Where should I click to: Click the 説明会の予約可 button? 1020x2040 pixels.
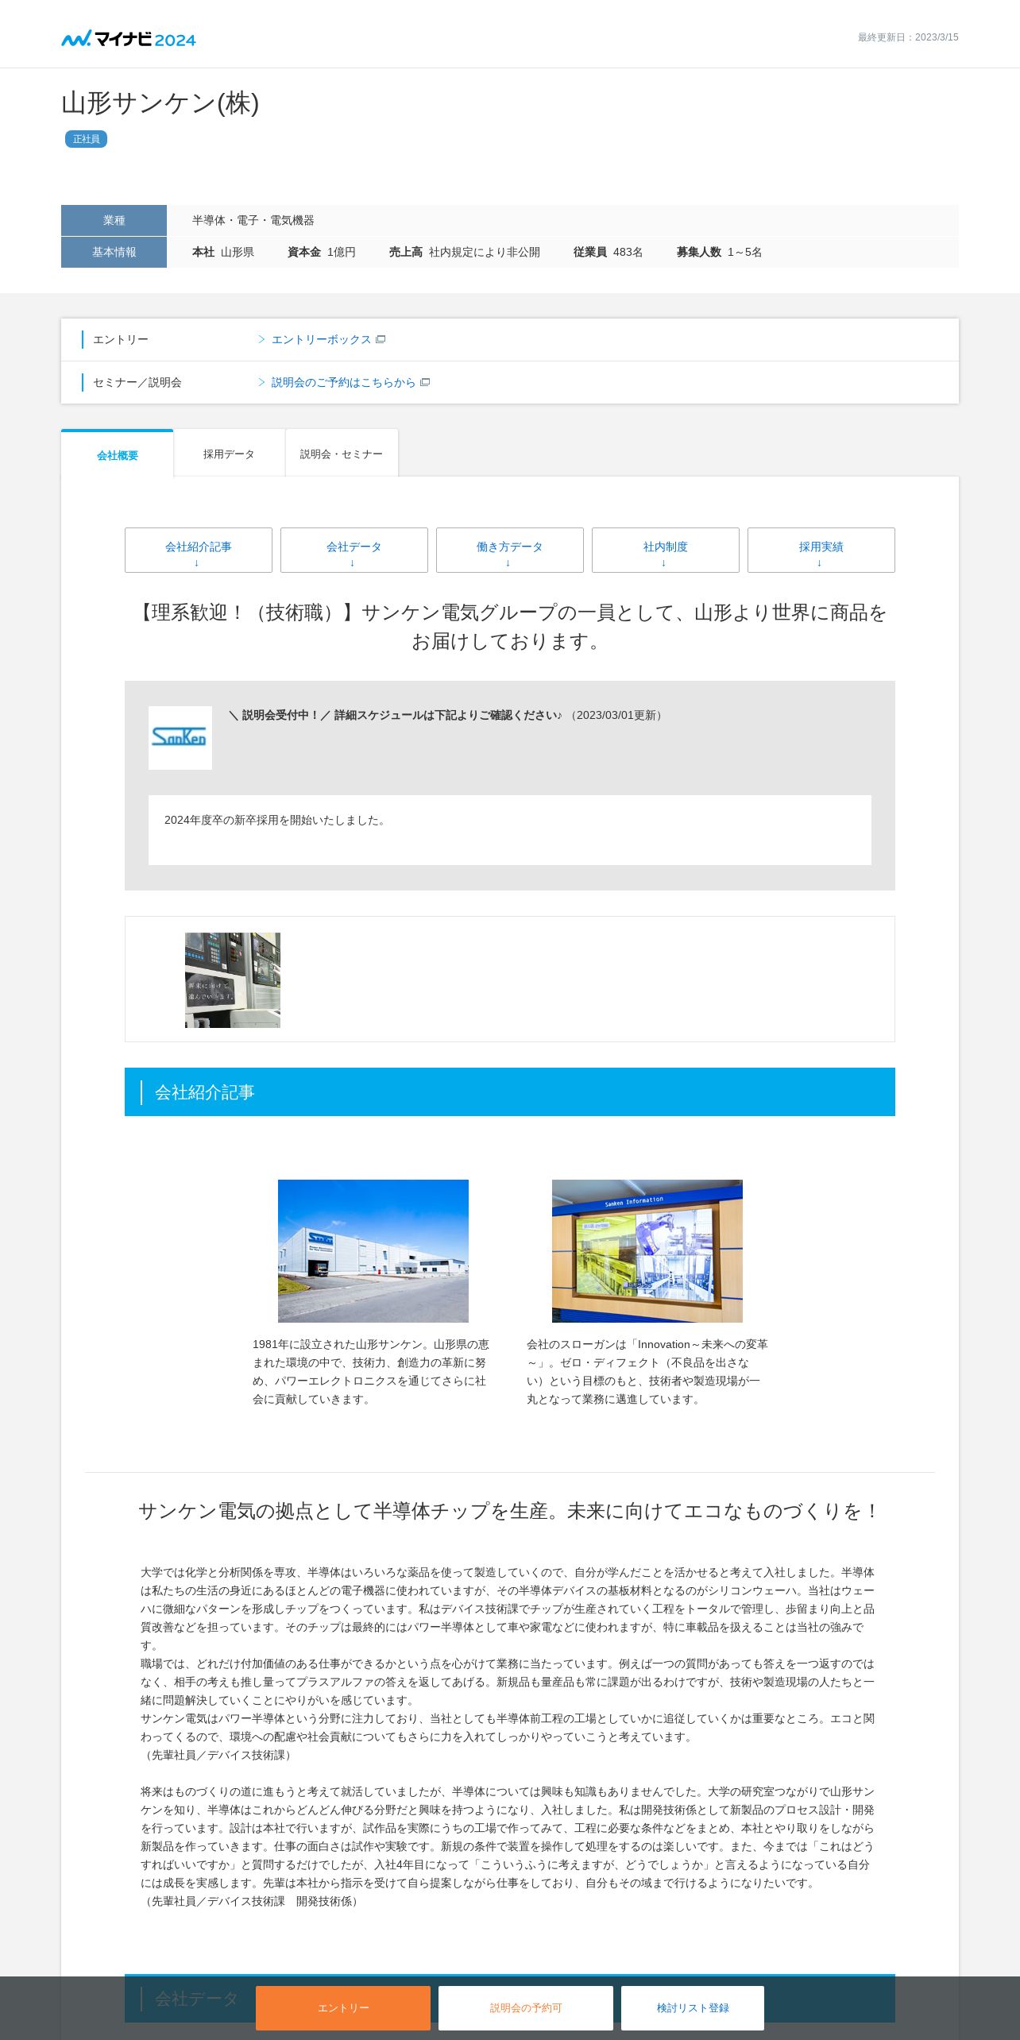[526, 2008]
